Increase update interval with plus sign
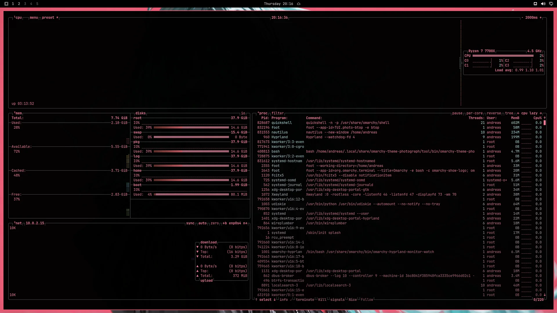Image resolution: width=557 pixels, height=313 pixels. tap(540, 18)
